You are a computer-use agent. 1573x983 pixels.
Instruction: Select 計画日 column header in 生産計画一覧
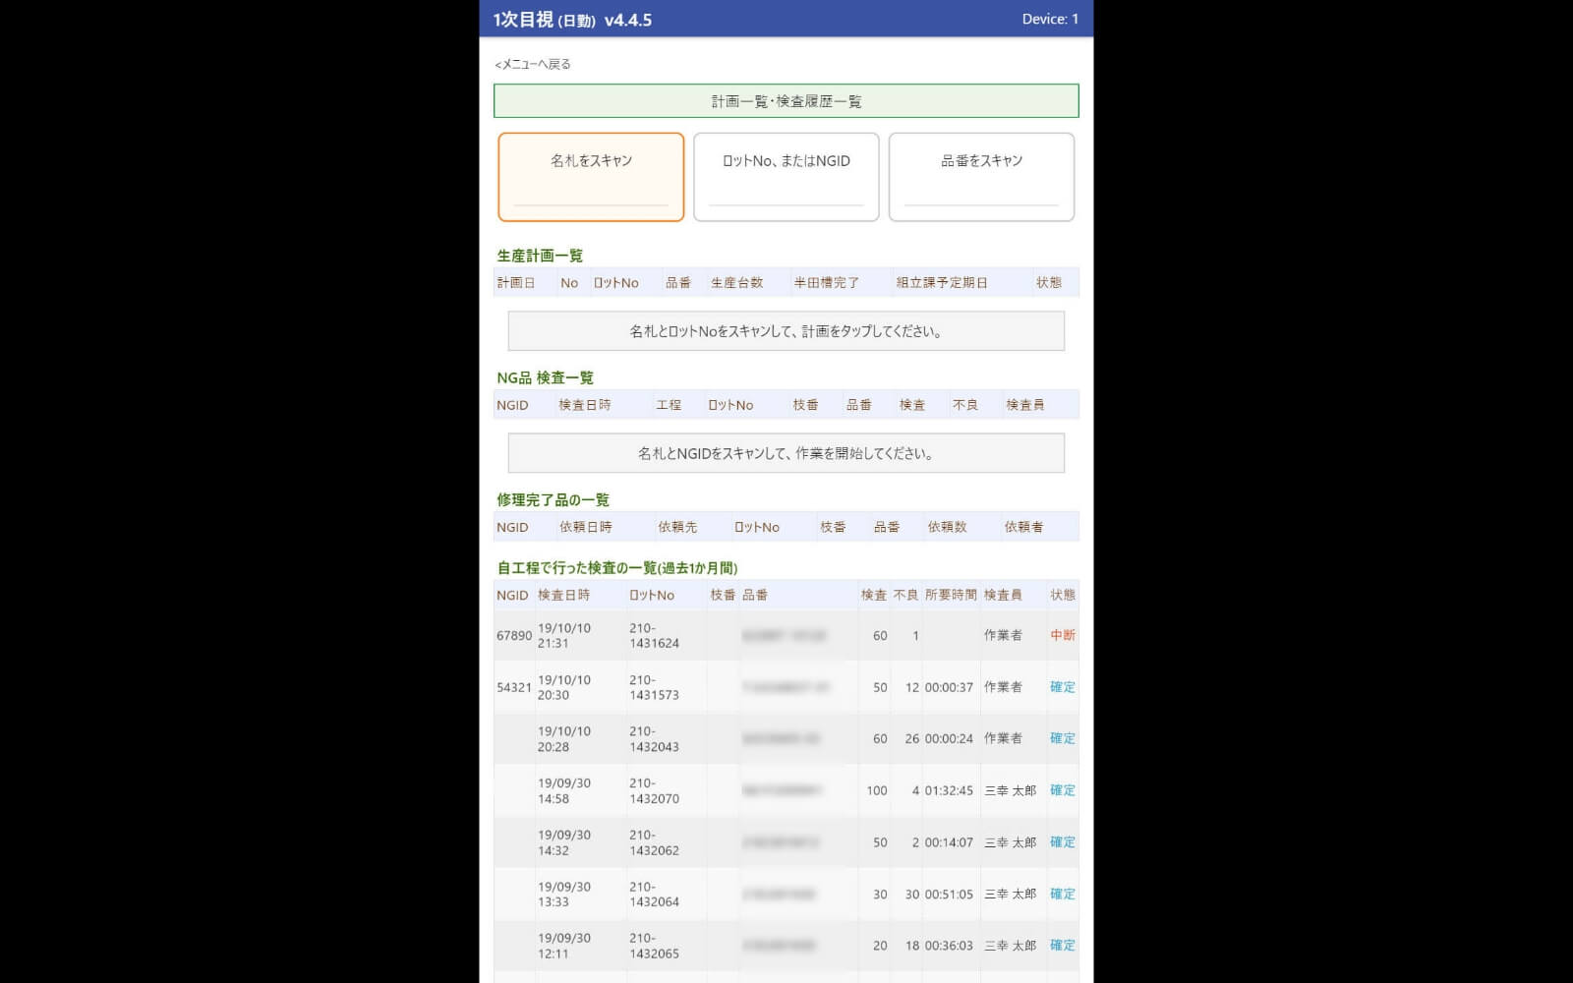pyautogui.click(x=516, y=283)
